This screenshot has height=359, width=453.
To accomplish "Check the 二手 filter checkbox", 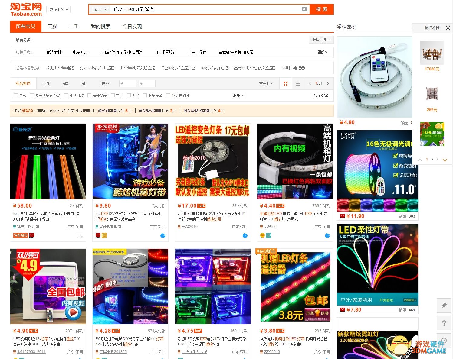I will click(113, 95).
